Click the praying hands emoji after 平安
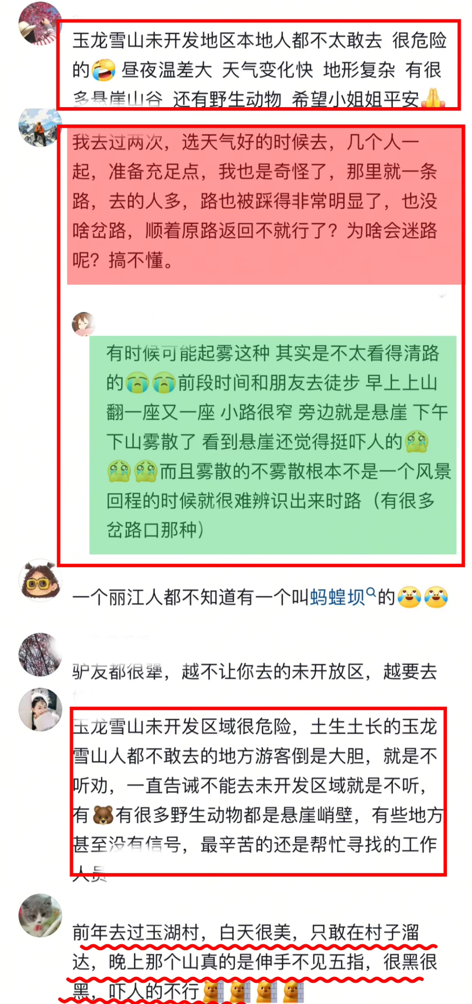 pos(432,98)
